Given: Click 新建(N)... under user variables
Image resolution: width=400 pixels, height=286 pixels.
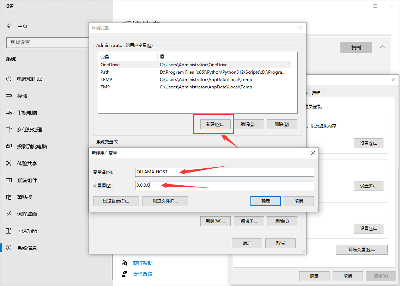Looking at the screenshot, I should (x=215, y=124).
